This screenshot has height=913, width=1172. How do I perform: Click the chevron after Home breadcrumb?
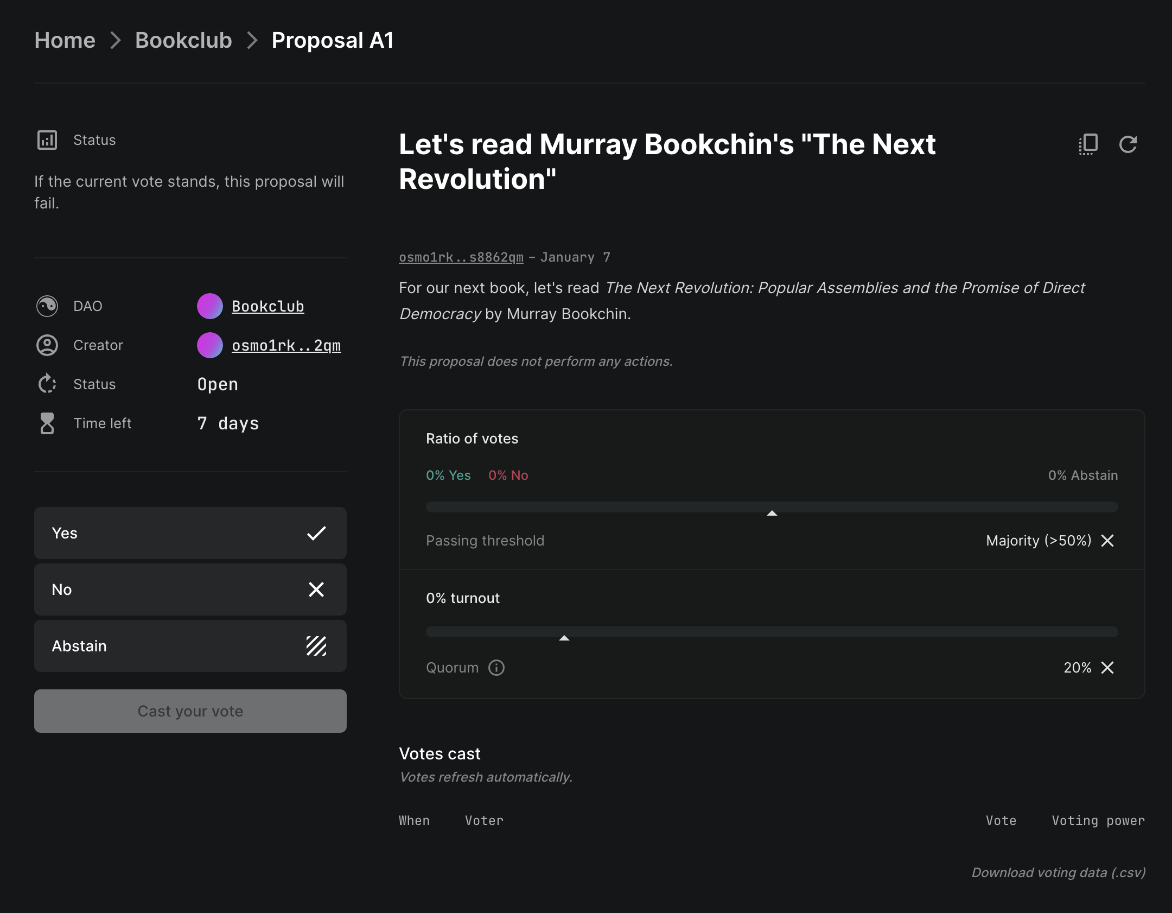(x=115, y=40)
